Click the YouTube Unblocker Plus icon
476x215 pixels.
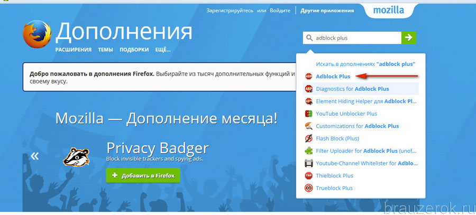(308, 114)
